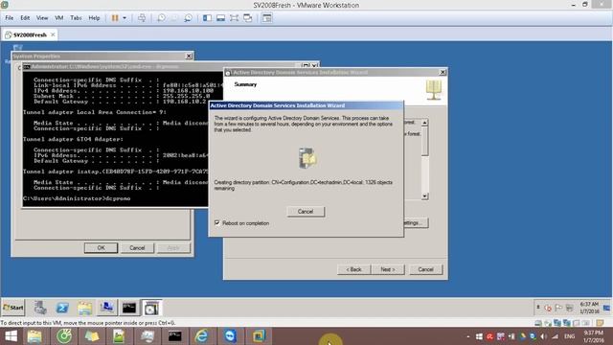The width and height of the screenshot is (613, 345).
Task: Switch to Unity mode icon
Action: [248, 18]
